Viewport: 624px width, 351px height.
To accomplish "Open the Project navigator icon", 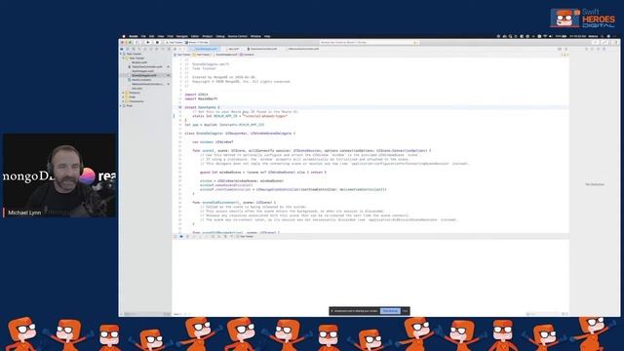I will [x=121, y=49].
